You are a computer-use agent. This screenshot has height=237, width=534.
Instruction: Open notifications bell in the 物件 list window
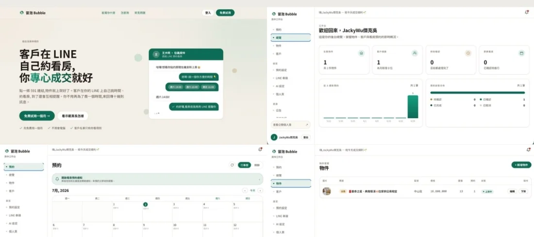(528, 150)
